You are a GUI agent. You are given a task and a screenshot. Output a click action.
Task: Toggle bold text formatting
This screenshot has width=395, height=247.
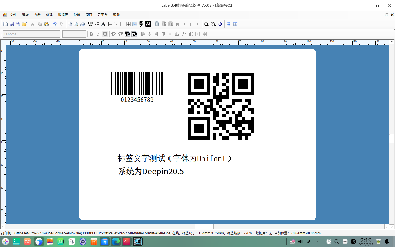(91, 34)
